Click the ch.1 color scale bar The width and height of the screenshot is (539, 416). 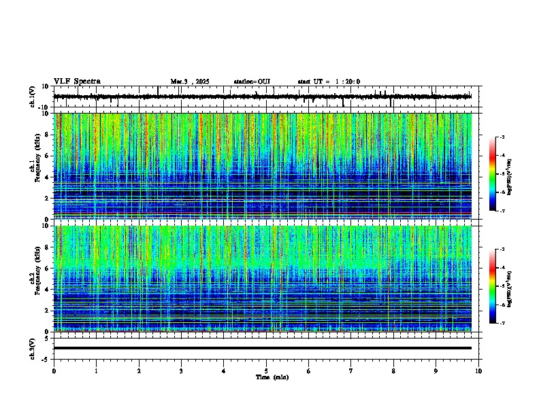(x=493, y=174)
